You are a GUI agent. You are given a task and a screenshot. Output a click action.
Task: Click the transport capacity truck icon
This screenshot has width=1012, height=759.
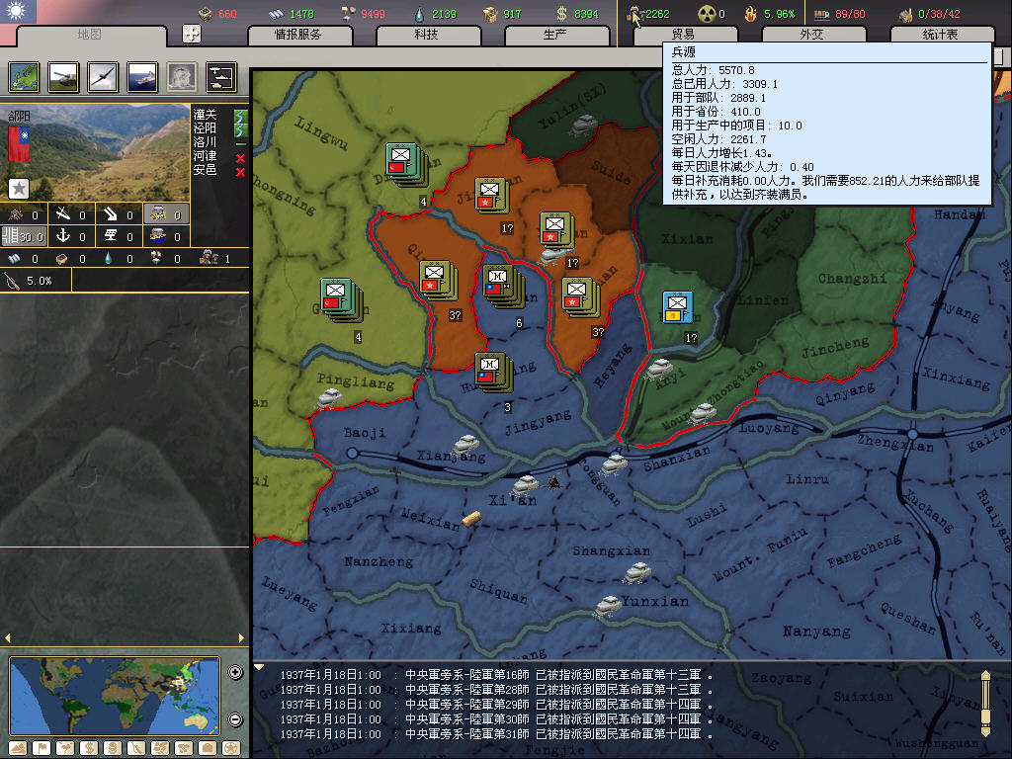click(821, 14)
